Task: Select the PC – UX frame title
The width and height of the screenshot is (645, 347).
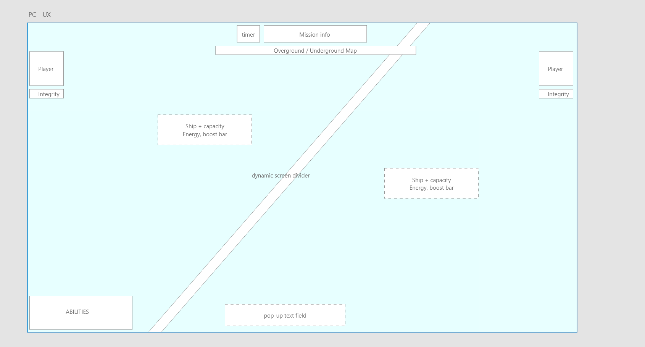Action: coord(40,15)
